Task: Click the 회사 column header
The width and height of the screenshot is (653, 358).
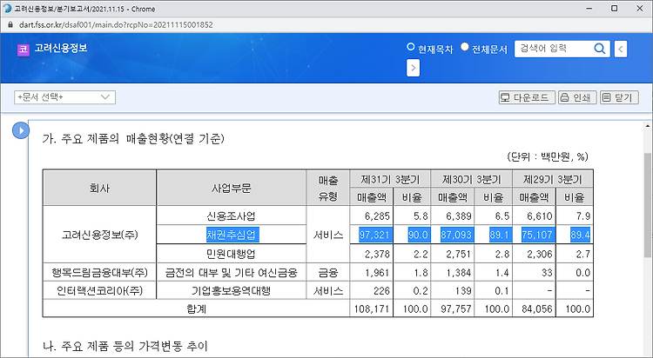Action: click(99, 188)
